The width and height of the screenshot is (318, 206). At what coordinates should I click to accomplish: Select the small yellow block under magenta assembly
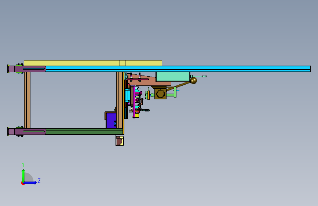coord(137,115)
